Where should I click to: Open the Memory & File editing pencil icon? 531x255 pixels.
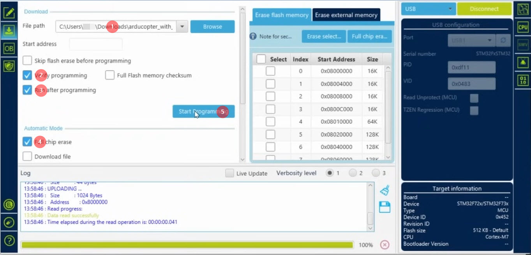tap(9, 13)
